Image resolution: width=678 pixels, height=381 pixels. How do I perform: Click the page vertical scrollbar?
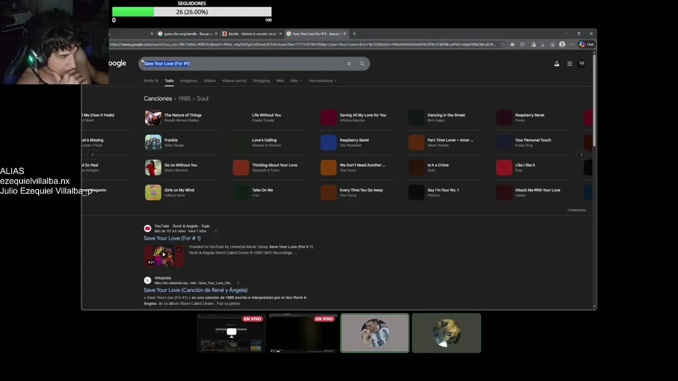594,101
